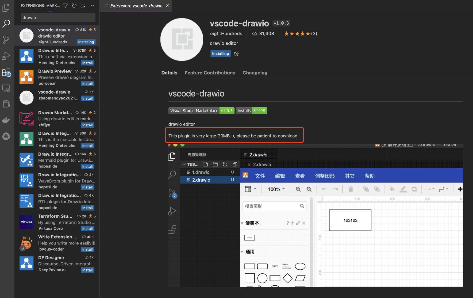Open the Explorer view in the activity bar
Screen dimensions: 473x298
click(x=6, y=8)
